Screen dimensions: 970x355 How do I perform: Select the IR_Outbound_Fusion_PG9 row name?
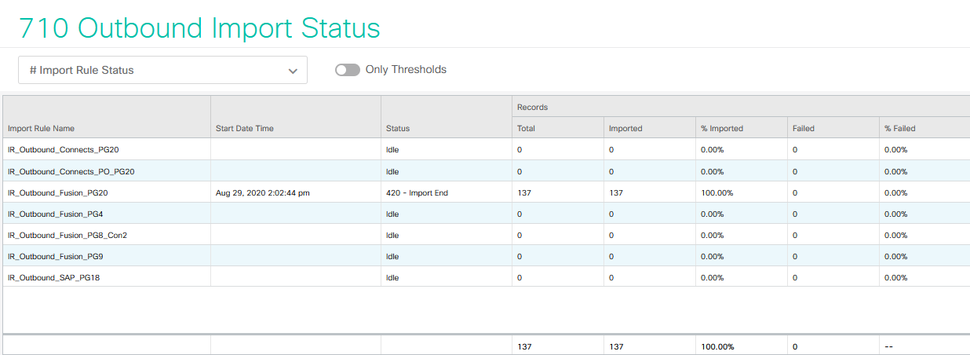click(55, 256)
